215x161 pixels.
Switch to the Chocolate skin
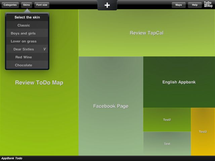point(27,65)
